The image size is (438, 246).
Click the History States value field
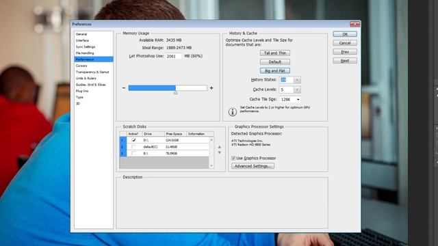(x=286, y=80)
